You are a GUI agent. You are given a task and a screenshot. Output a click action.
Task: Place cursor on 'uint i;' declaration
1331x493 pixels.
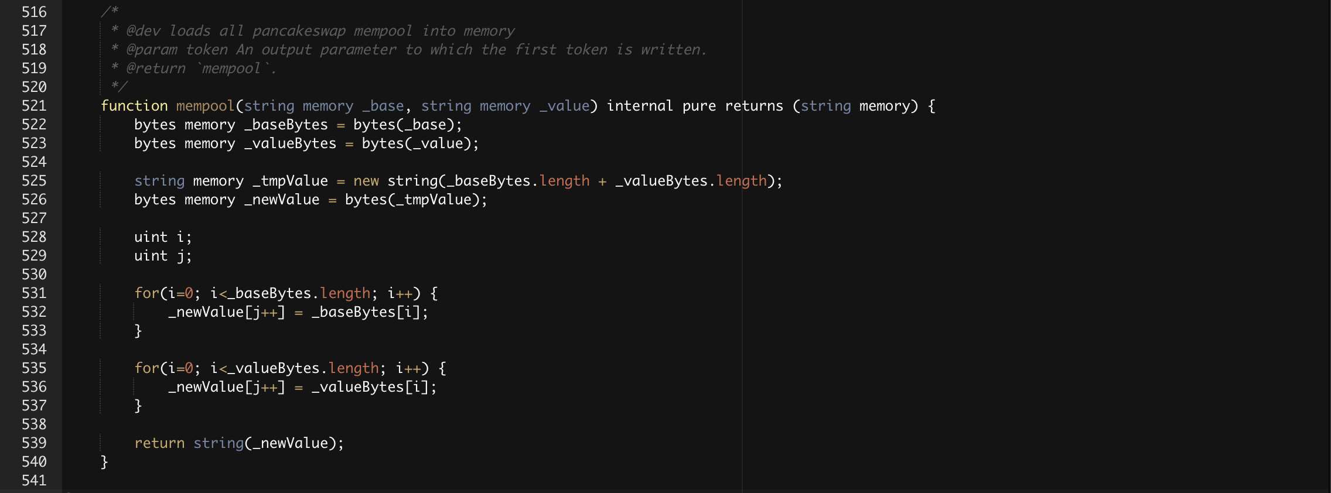163,237
